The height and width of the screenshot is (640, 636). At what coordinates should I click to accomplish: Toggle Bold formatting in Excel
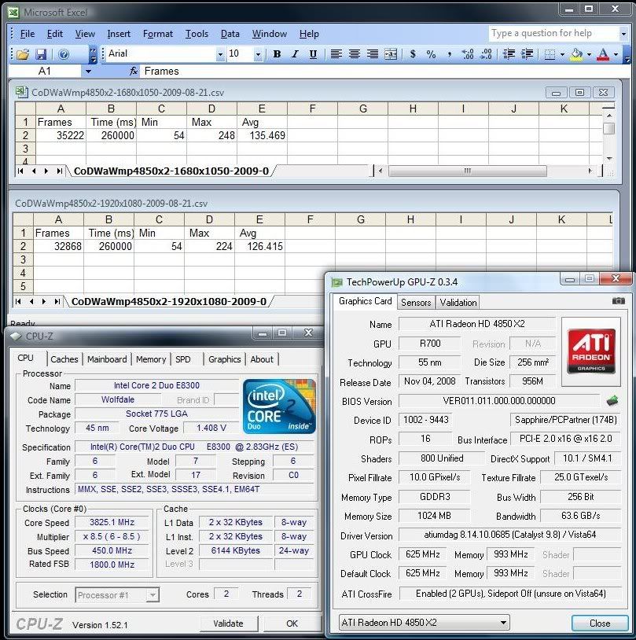277,54
